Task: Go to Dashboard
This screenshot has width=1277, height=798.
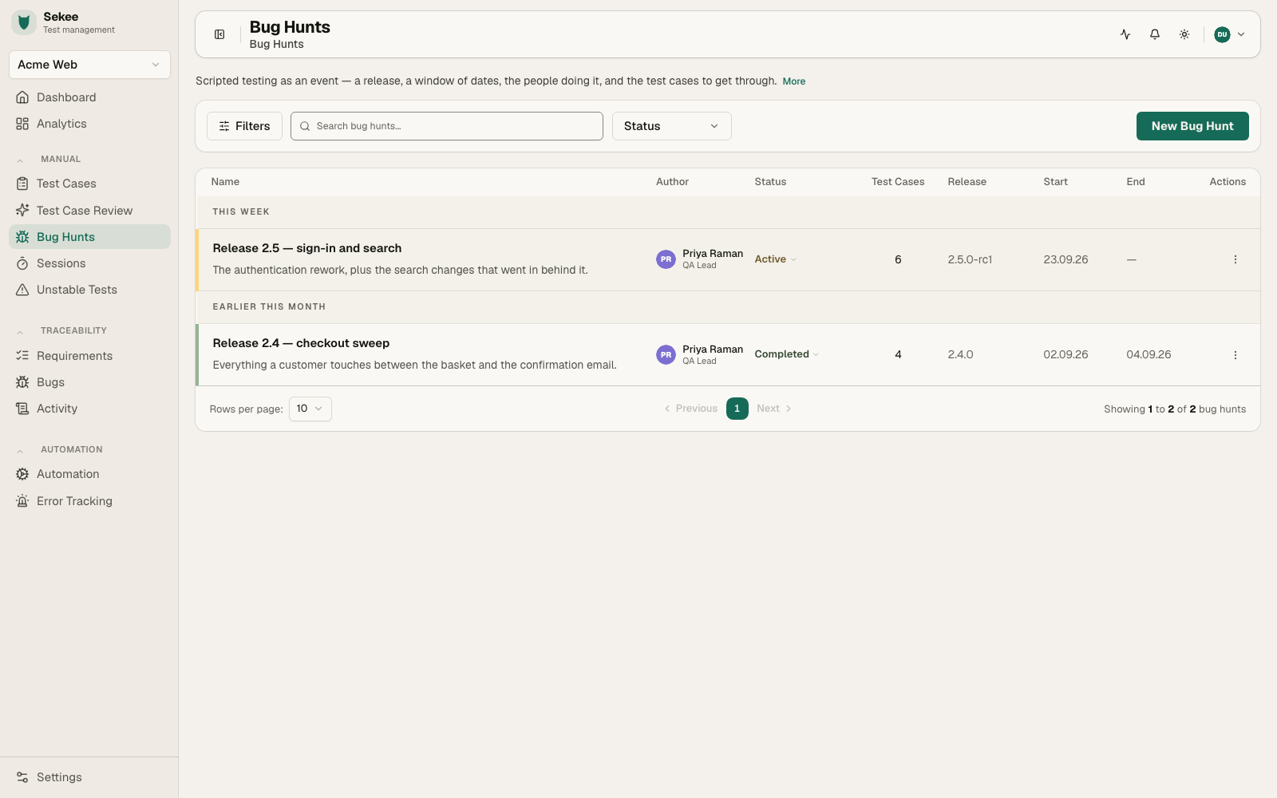Action: [89, 97]
